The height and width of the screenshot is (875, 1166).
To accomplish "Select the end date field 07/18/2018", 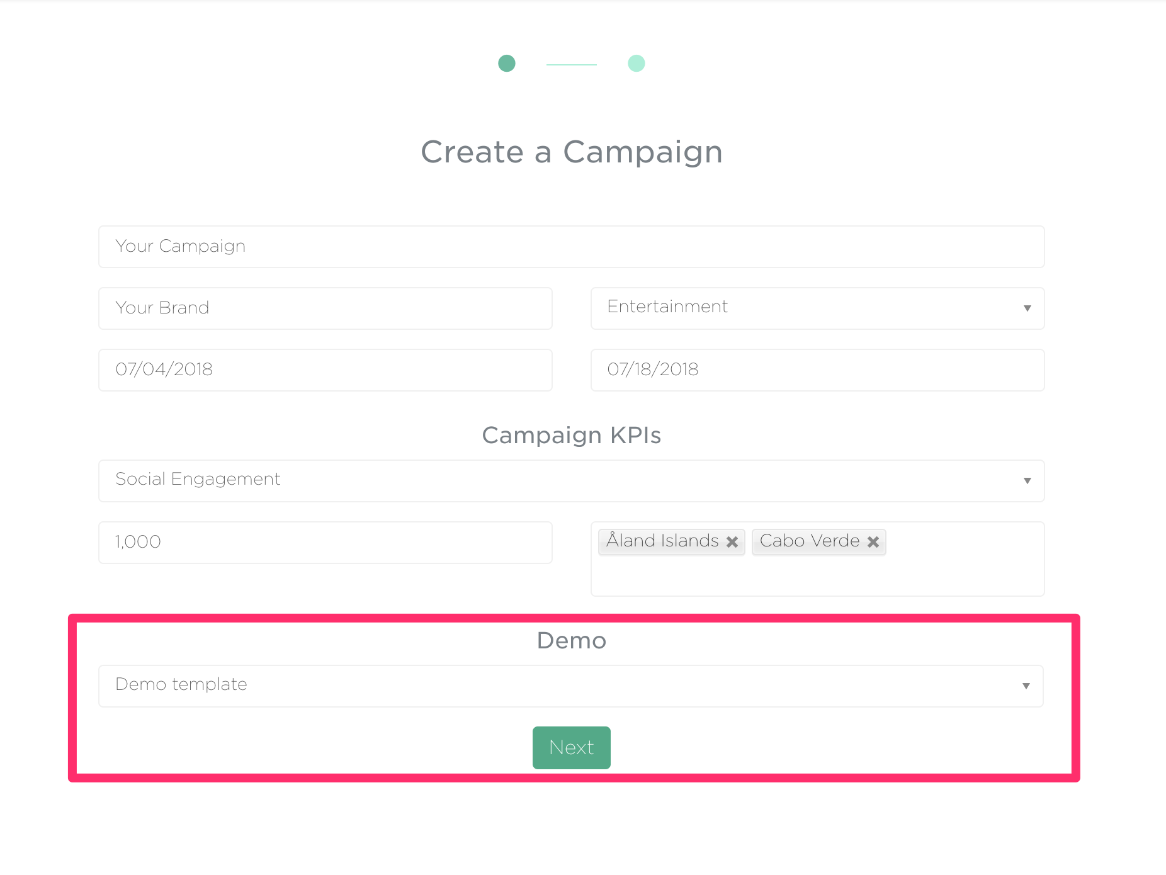I will (817, 370).
